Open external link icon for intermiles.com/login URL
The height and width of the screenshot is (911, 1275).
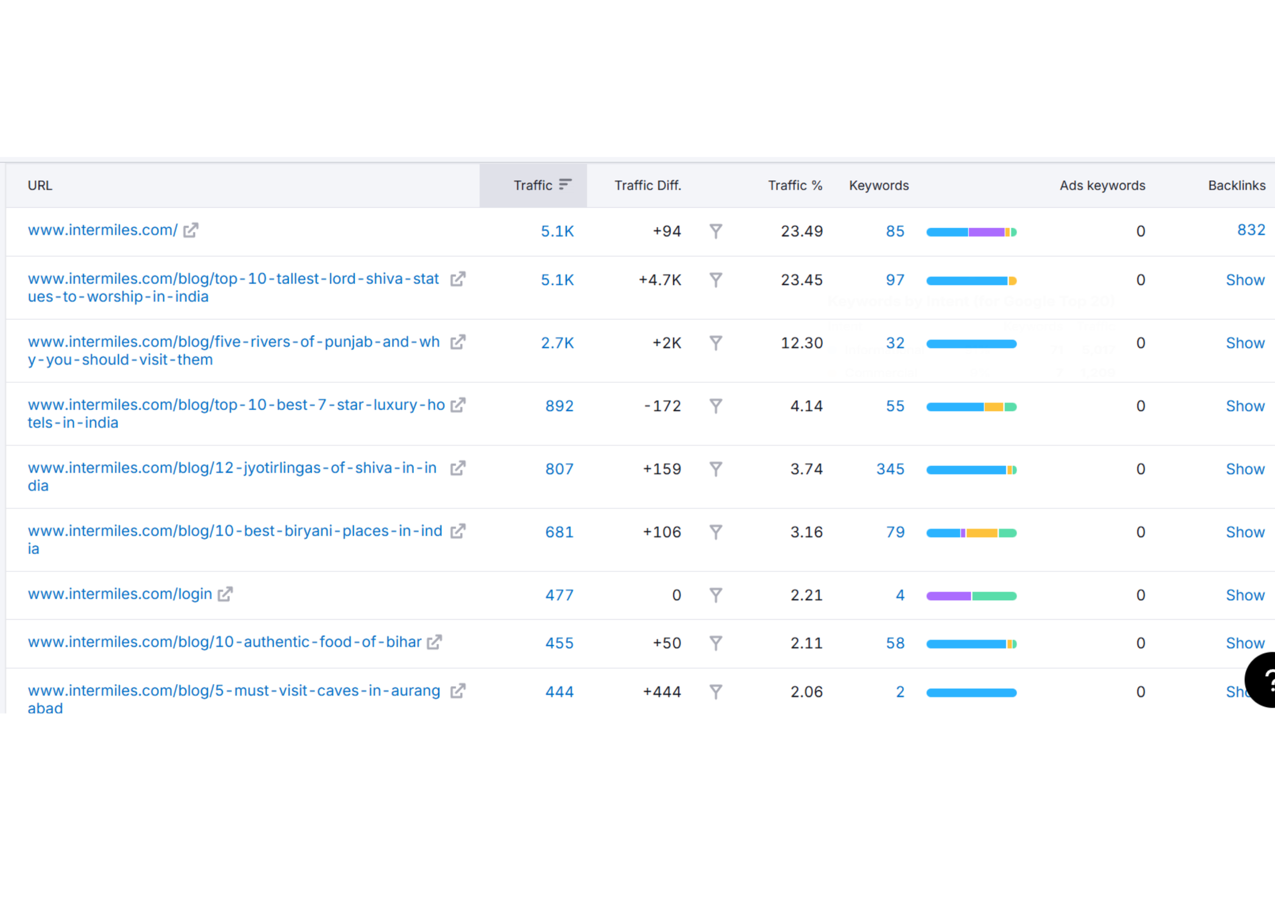tap(225, 594)
